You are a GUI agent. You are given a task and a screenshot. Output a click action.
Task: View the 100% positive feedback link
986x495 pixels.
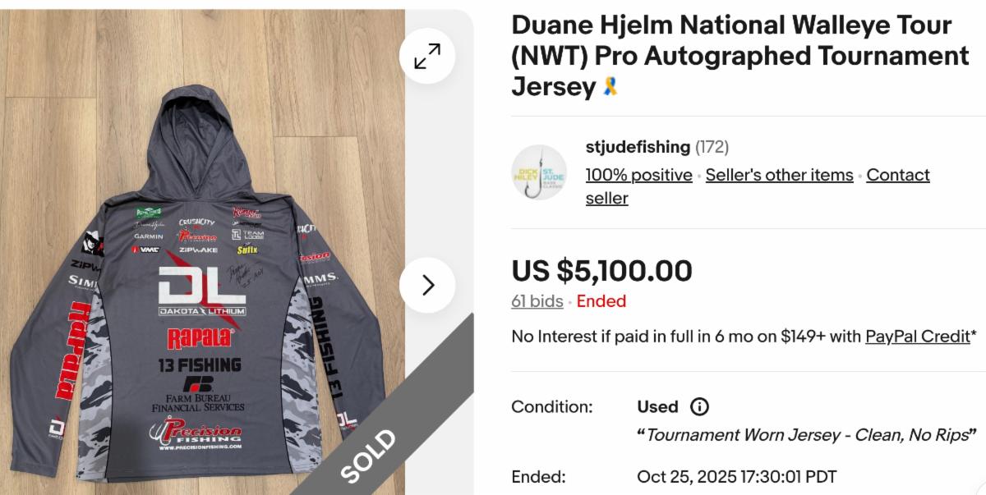(x=638, y=175)
